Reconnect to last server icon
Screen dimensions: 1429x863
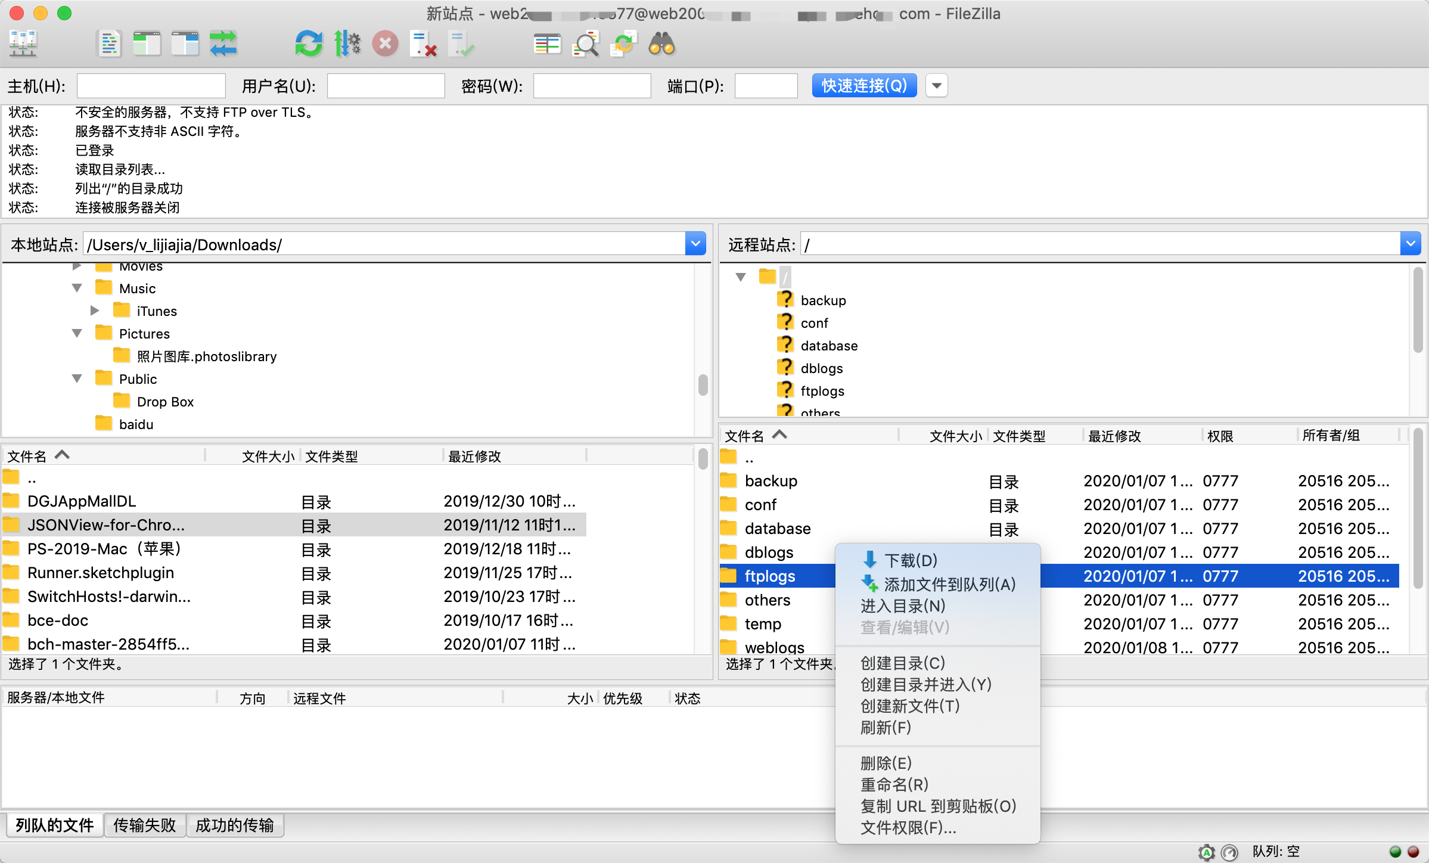coord(462,44)
